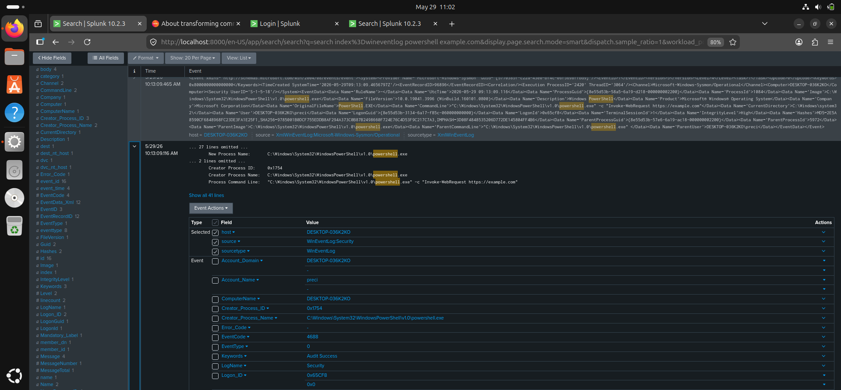The image size is (841, 390).
Task: Click the event info 'i' column header
Action: coord(134,71)
